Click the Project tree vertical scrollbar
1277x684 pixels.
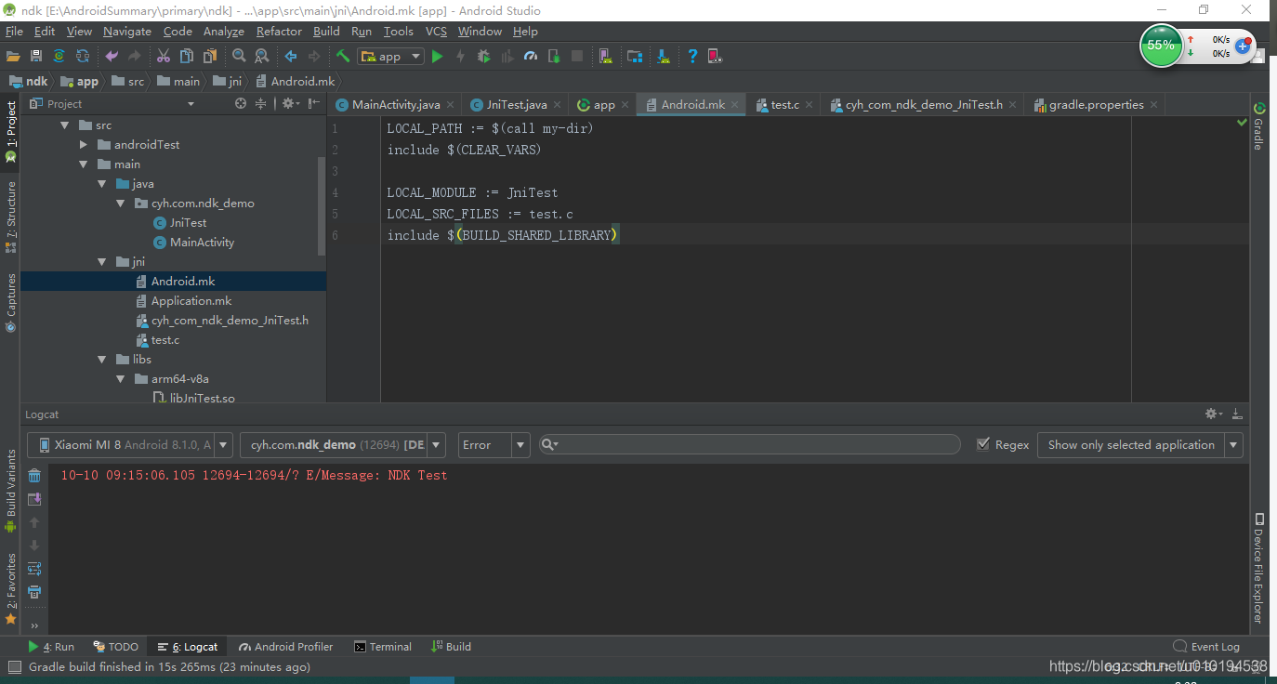point(322,204)
